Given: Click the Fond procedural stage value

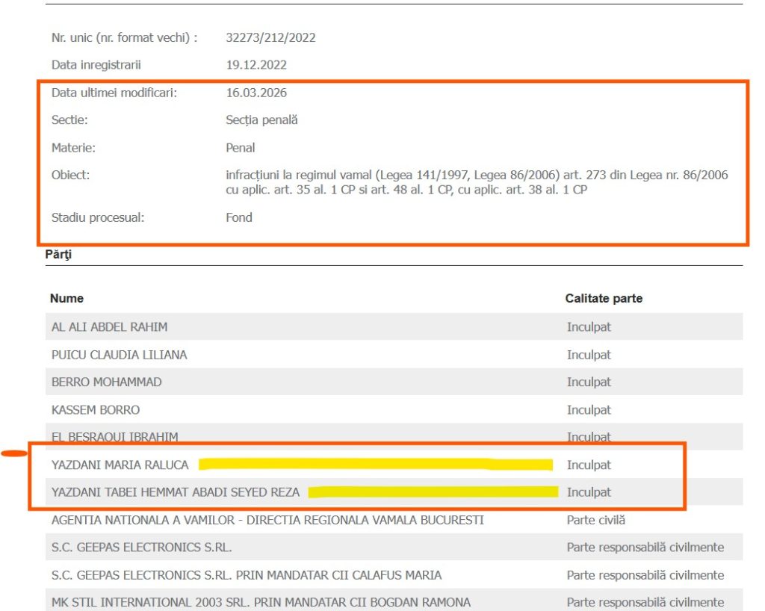Looking at the screenshot, I should coord(239,217).
